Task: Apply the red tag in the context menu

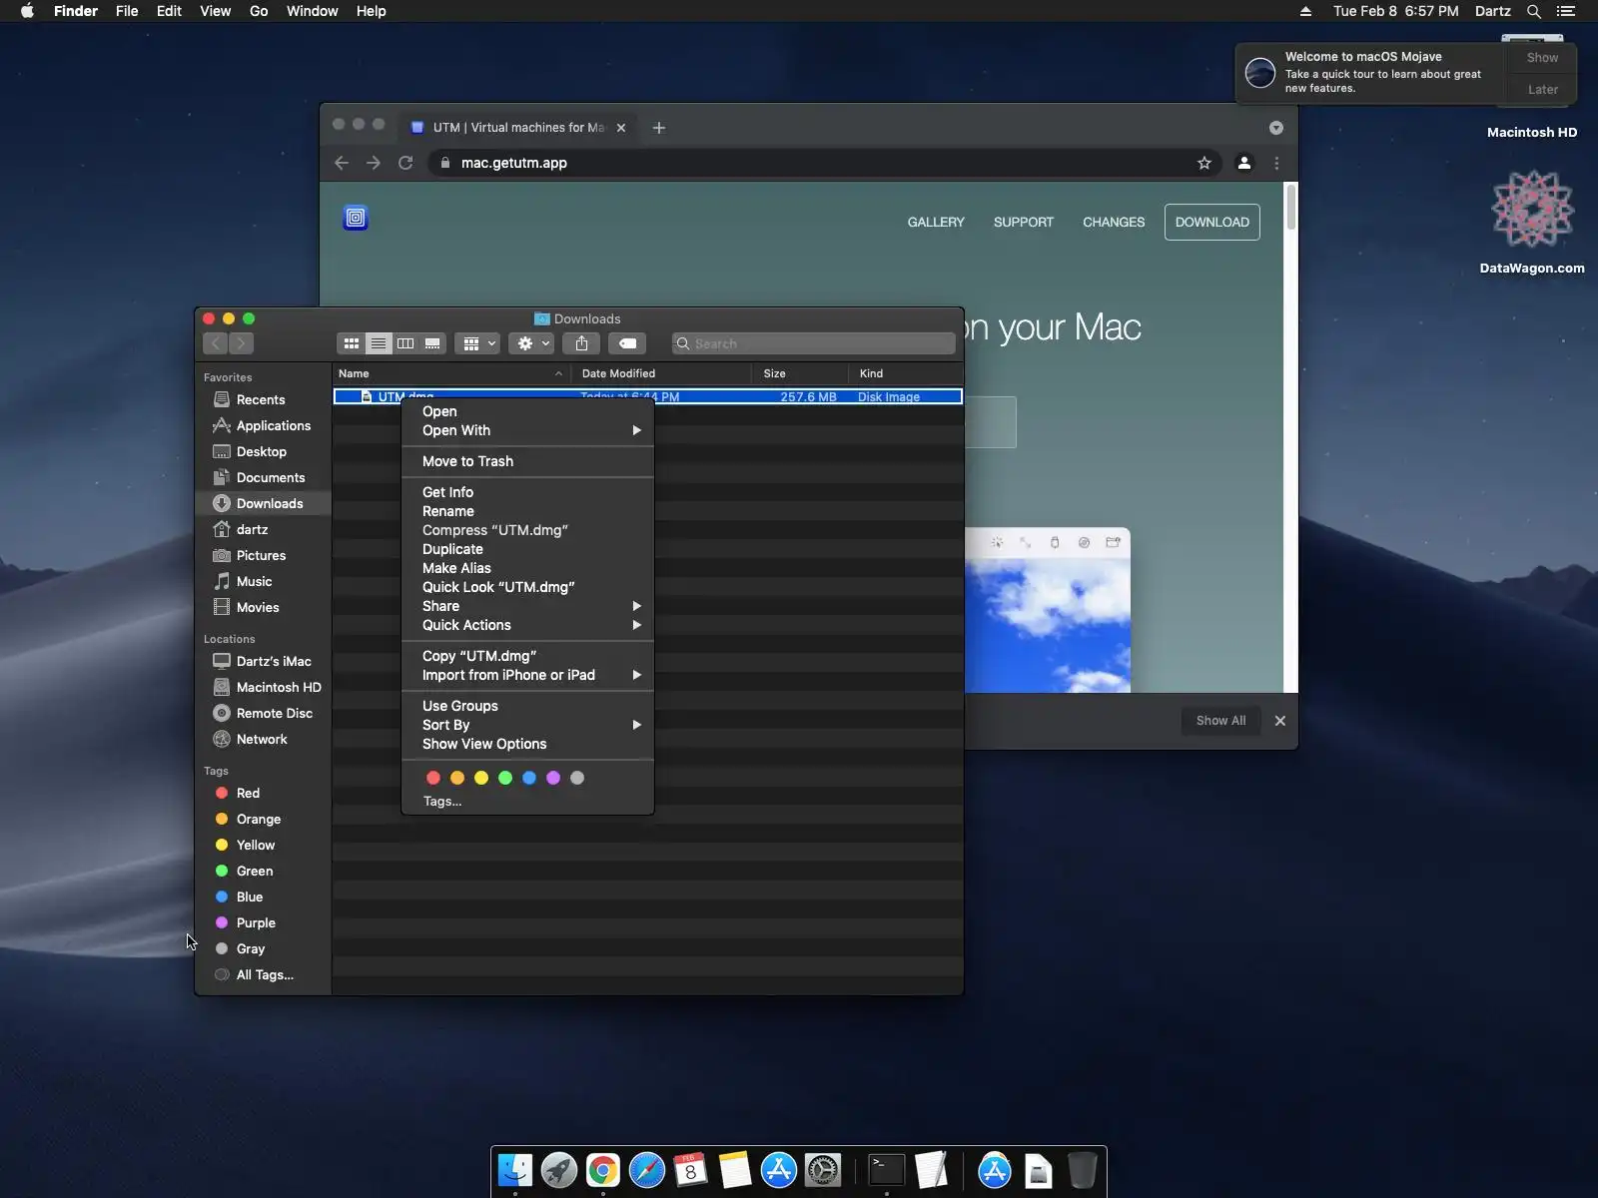Action: pyautogui.click(x=433, y=778)
